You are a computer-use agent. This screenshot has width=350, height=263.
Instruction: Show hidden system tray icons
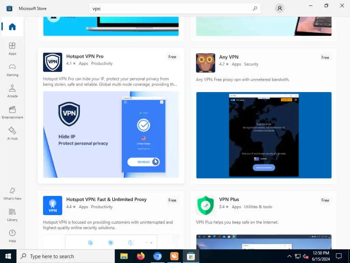[x=289, y=256]
